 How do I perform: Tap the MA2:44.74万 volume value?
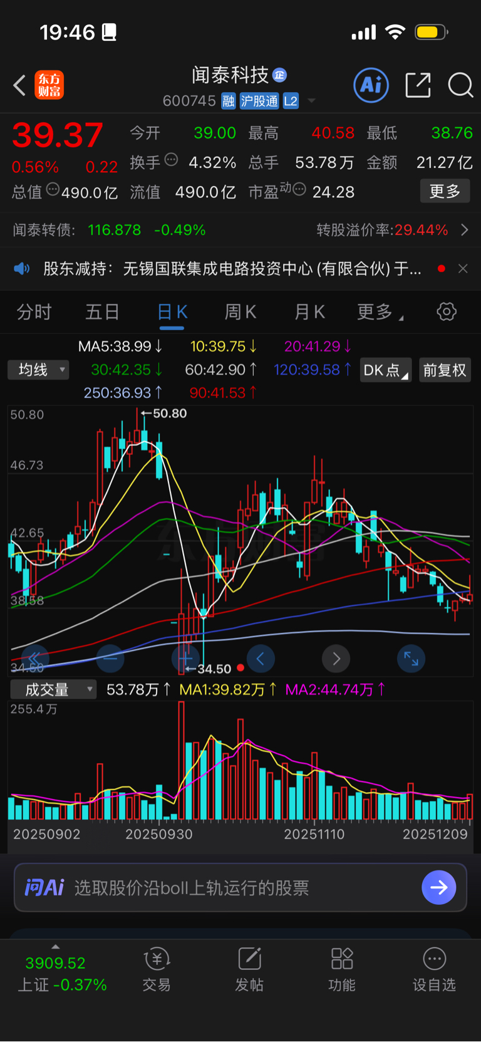[x=335, y=689]
